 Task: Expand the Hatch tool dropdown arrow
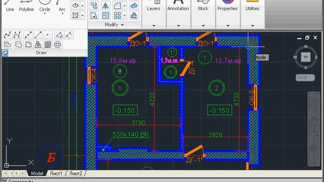(82, 16)
